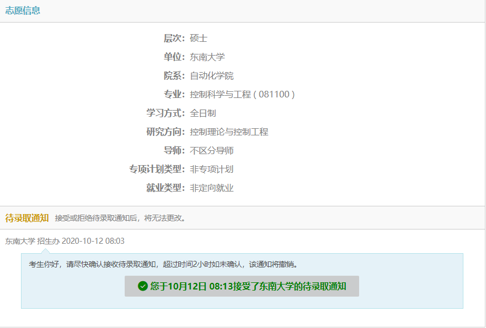The width and height of the screenshot is (486, 328).
Task: Click the 专项计划类型 field label
Action: tap(157, 170)
